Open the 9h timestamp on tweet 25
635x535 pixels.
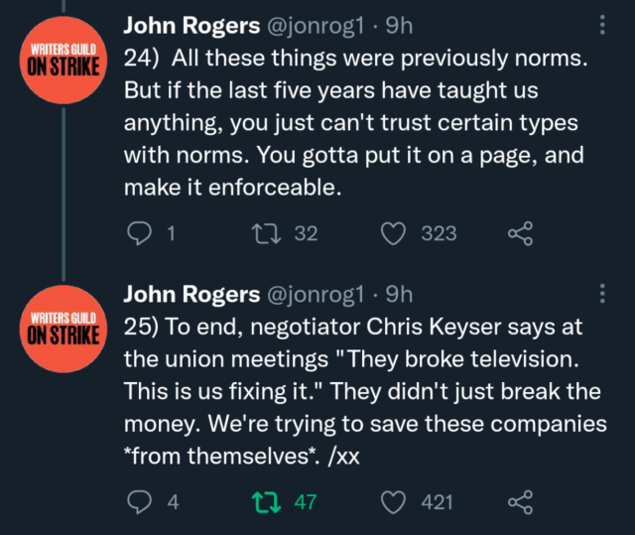click(x=399, y=295)
